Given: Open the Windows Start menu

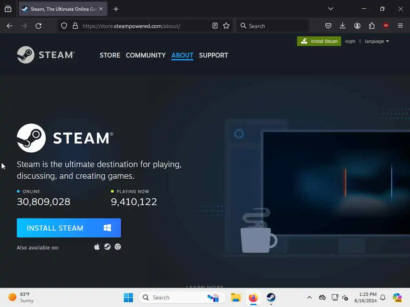Looking at the screenshot, I should pyautogui.click(x=128, y=297).
